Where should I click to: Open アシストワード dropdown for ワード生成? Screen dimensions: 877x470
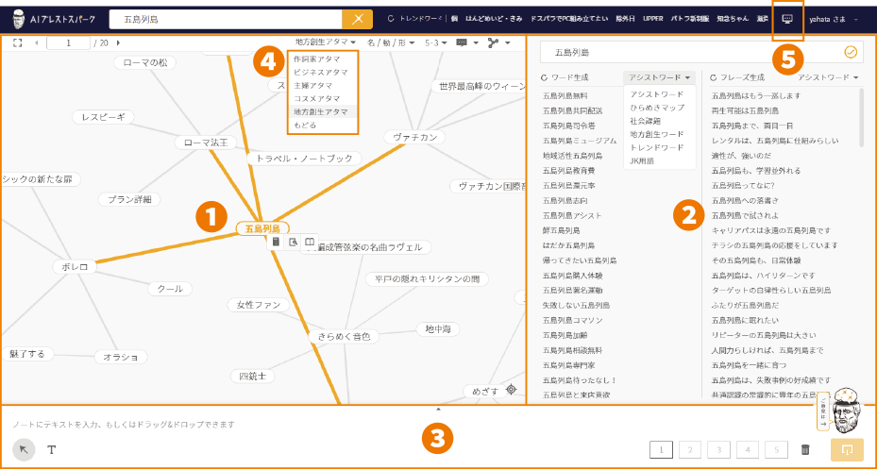click(659, 77)
